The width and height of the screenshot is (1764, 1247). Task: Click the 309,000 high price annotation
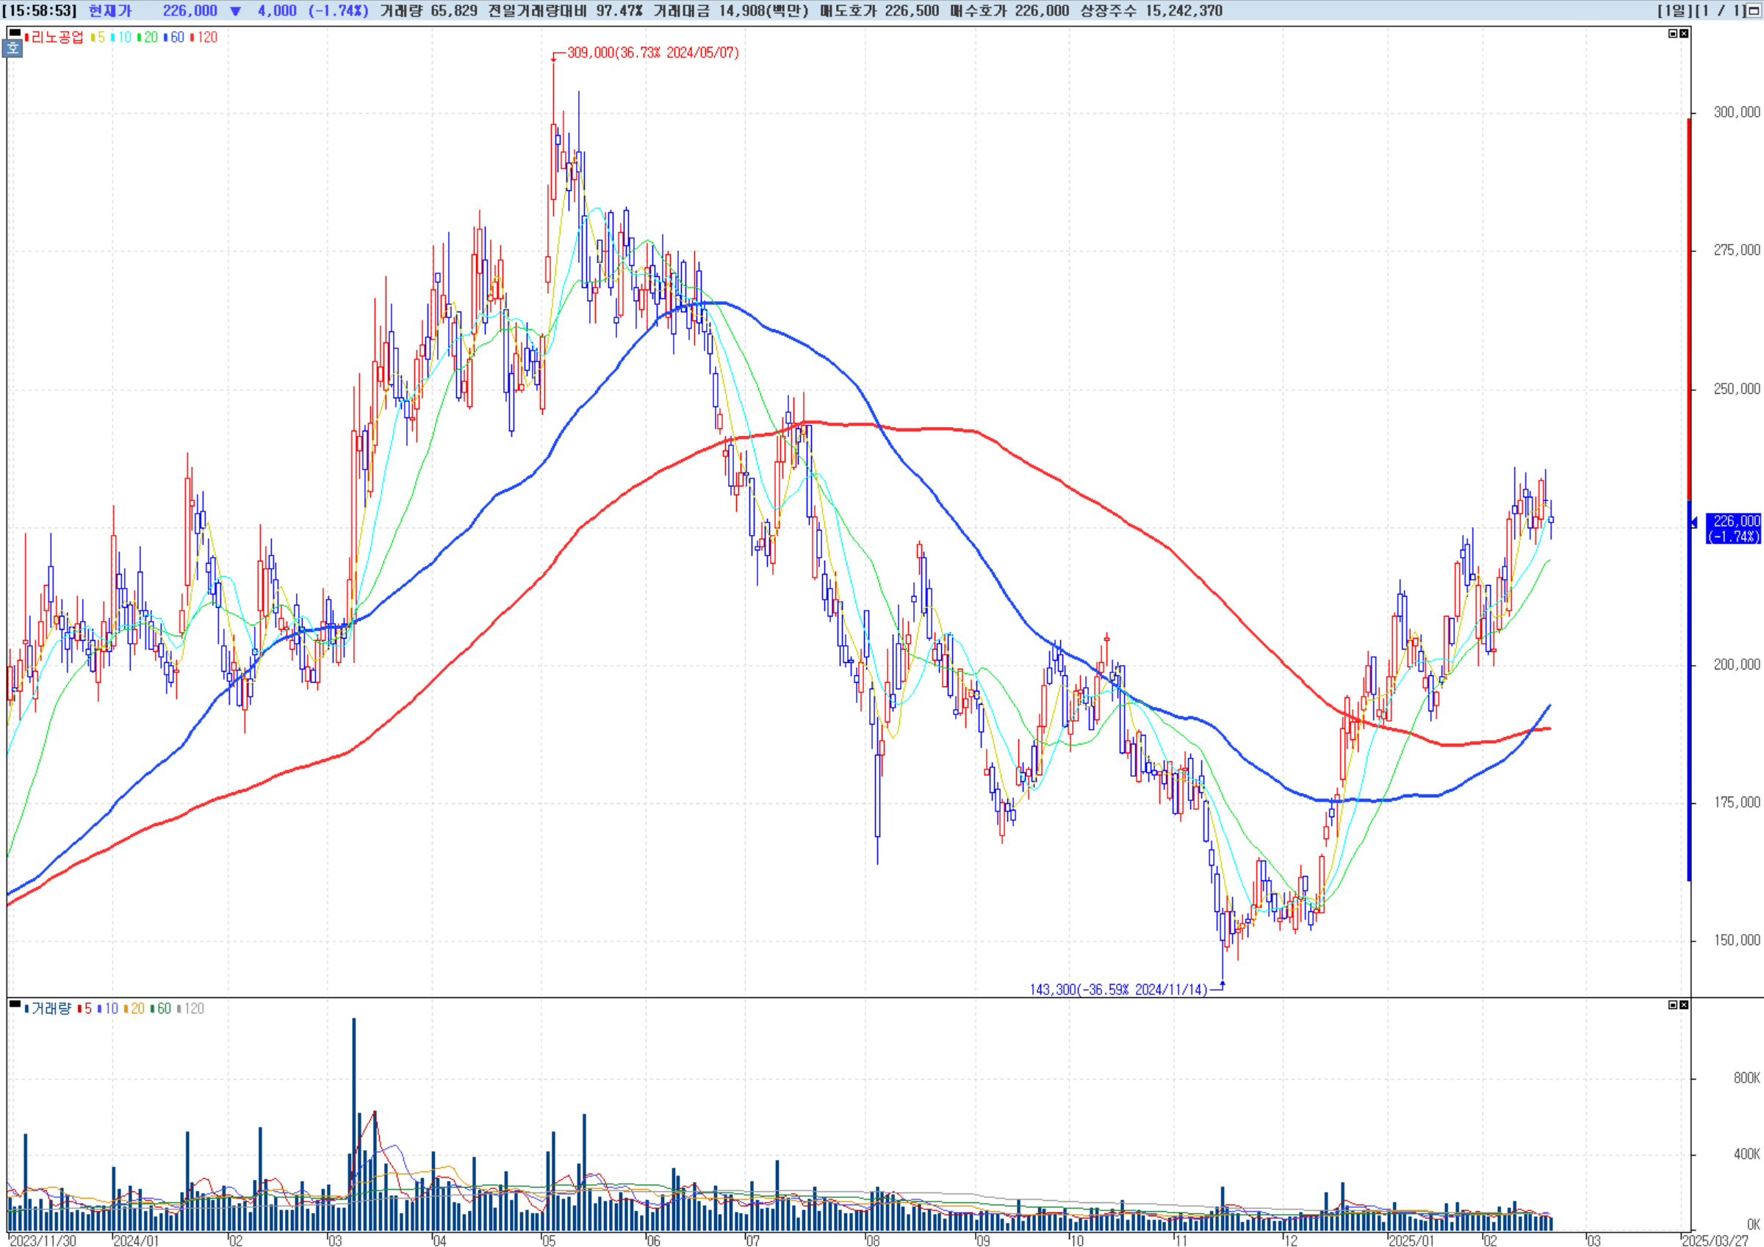pyautogui.click(x=652, y=53)
